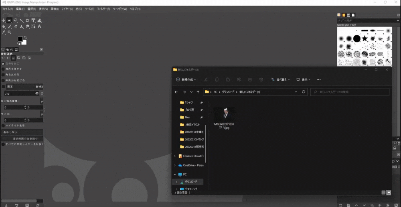Pick the Crop tool in toolbox
This screenshot has width=401, height=207.
pyautogui.click(x=27, y=20)
